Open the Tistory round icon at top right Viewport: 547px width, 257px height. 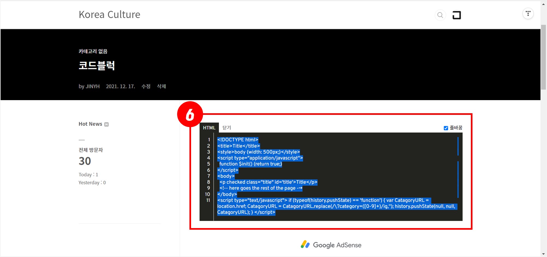pos(528,13)
